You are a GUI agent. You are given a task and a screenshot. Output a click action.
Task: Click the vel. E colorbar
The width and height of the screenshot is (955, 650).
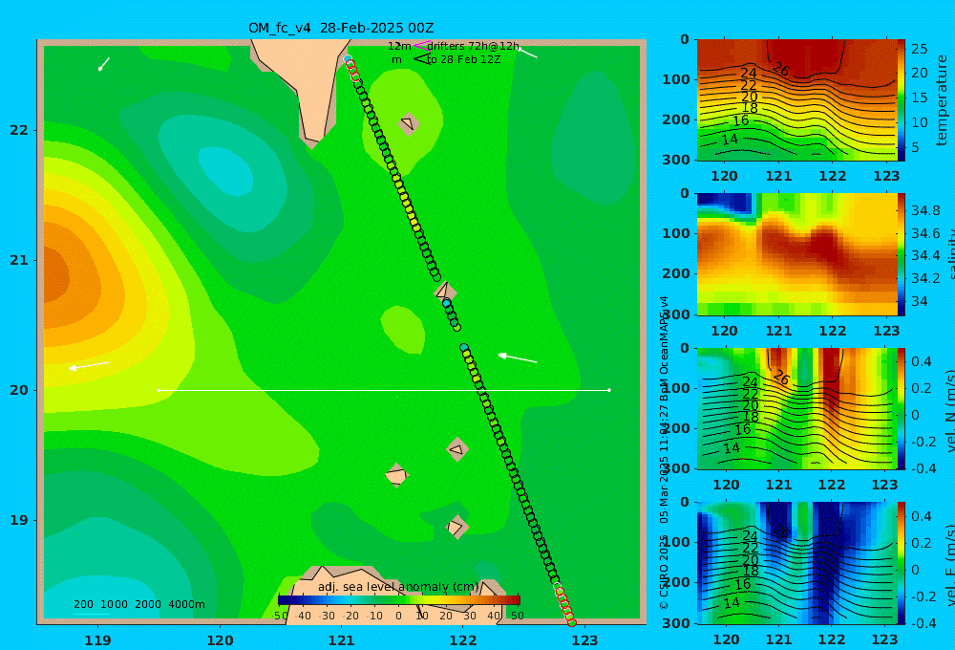pyautogui.click(x=902, y=563)
